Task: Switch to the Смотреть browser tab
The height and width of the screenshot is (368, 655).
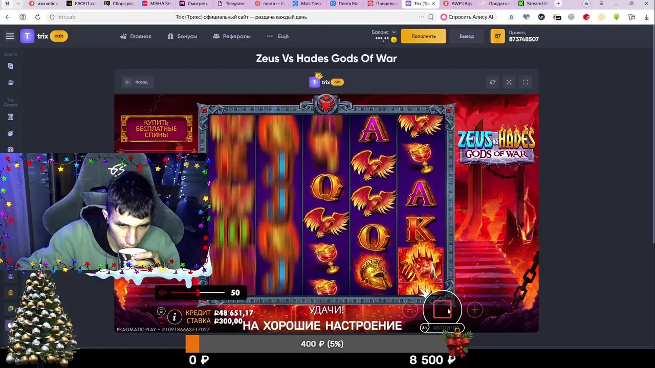Action: pyautogui.click(x=193, y=4)
